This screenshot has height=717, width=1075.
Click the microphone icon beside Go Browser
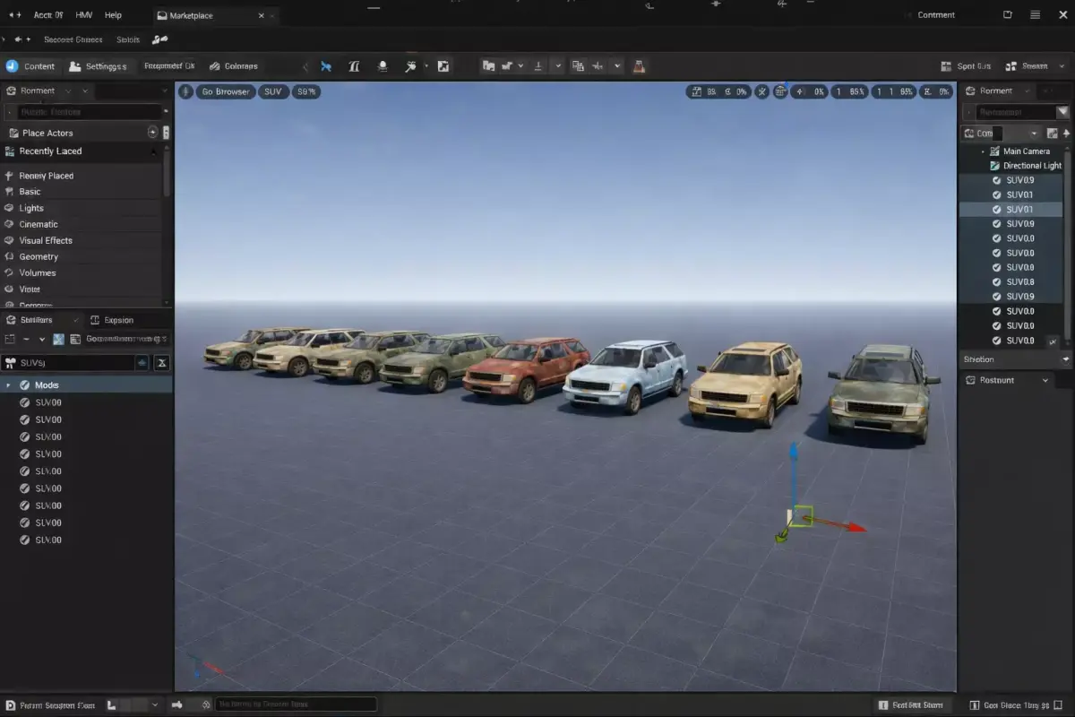pyautogui.click(x=185, y=91)
